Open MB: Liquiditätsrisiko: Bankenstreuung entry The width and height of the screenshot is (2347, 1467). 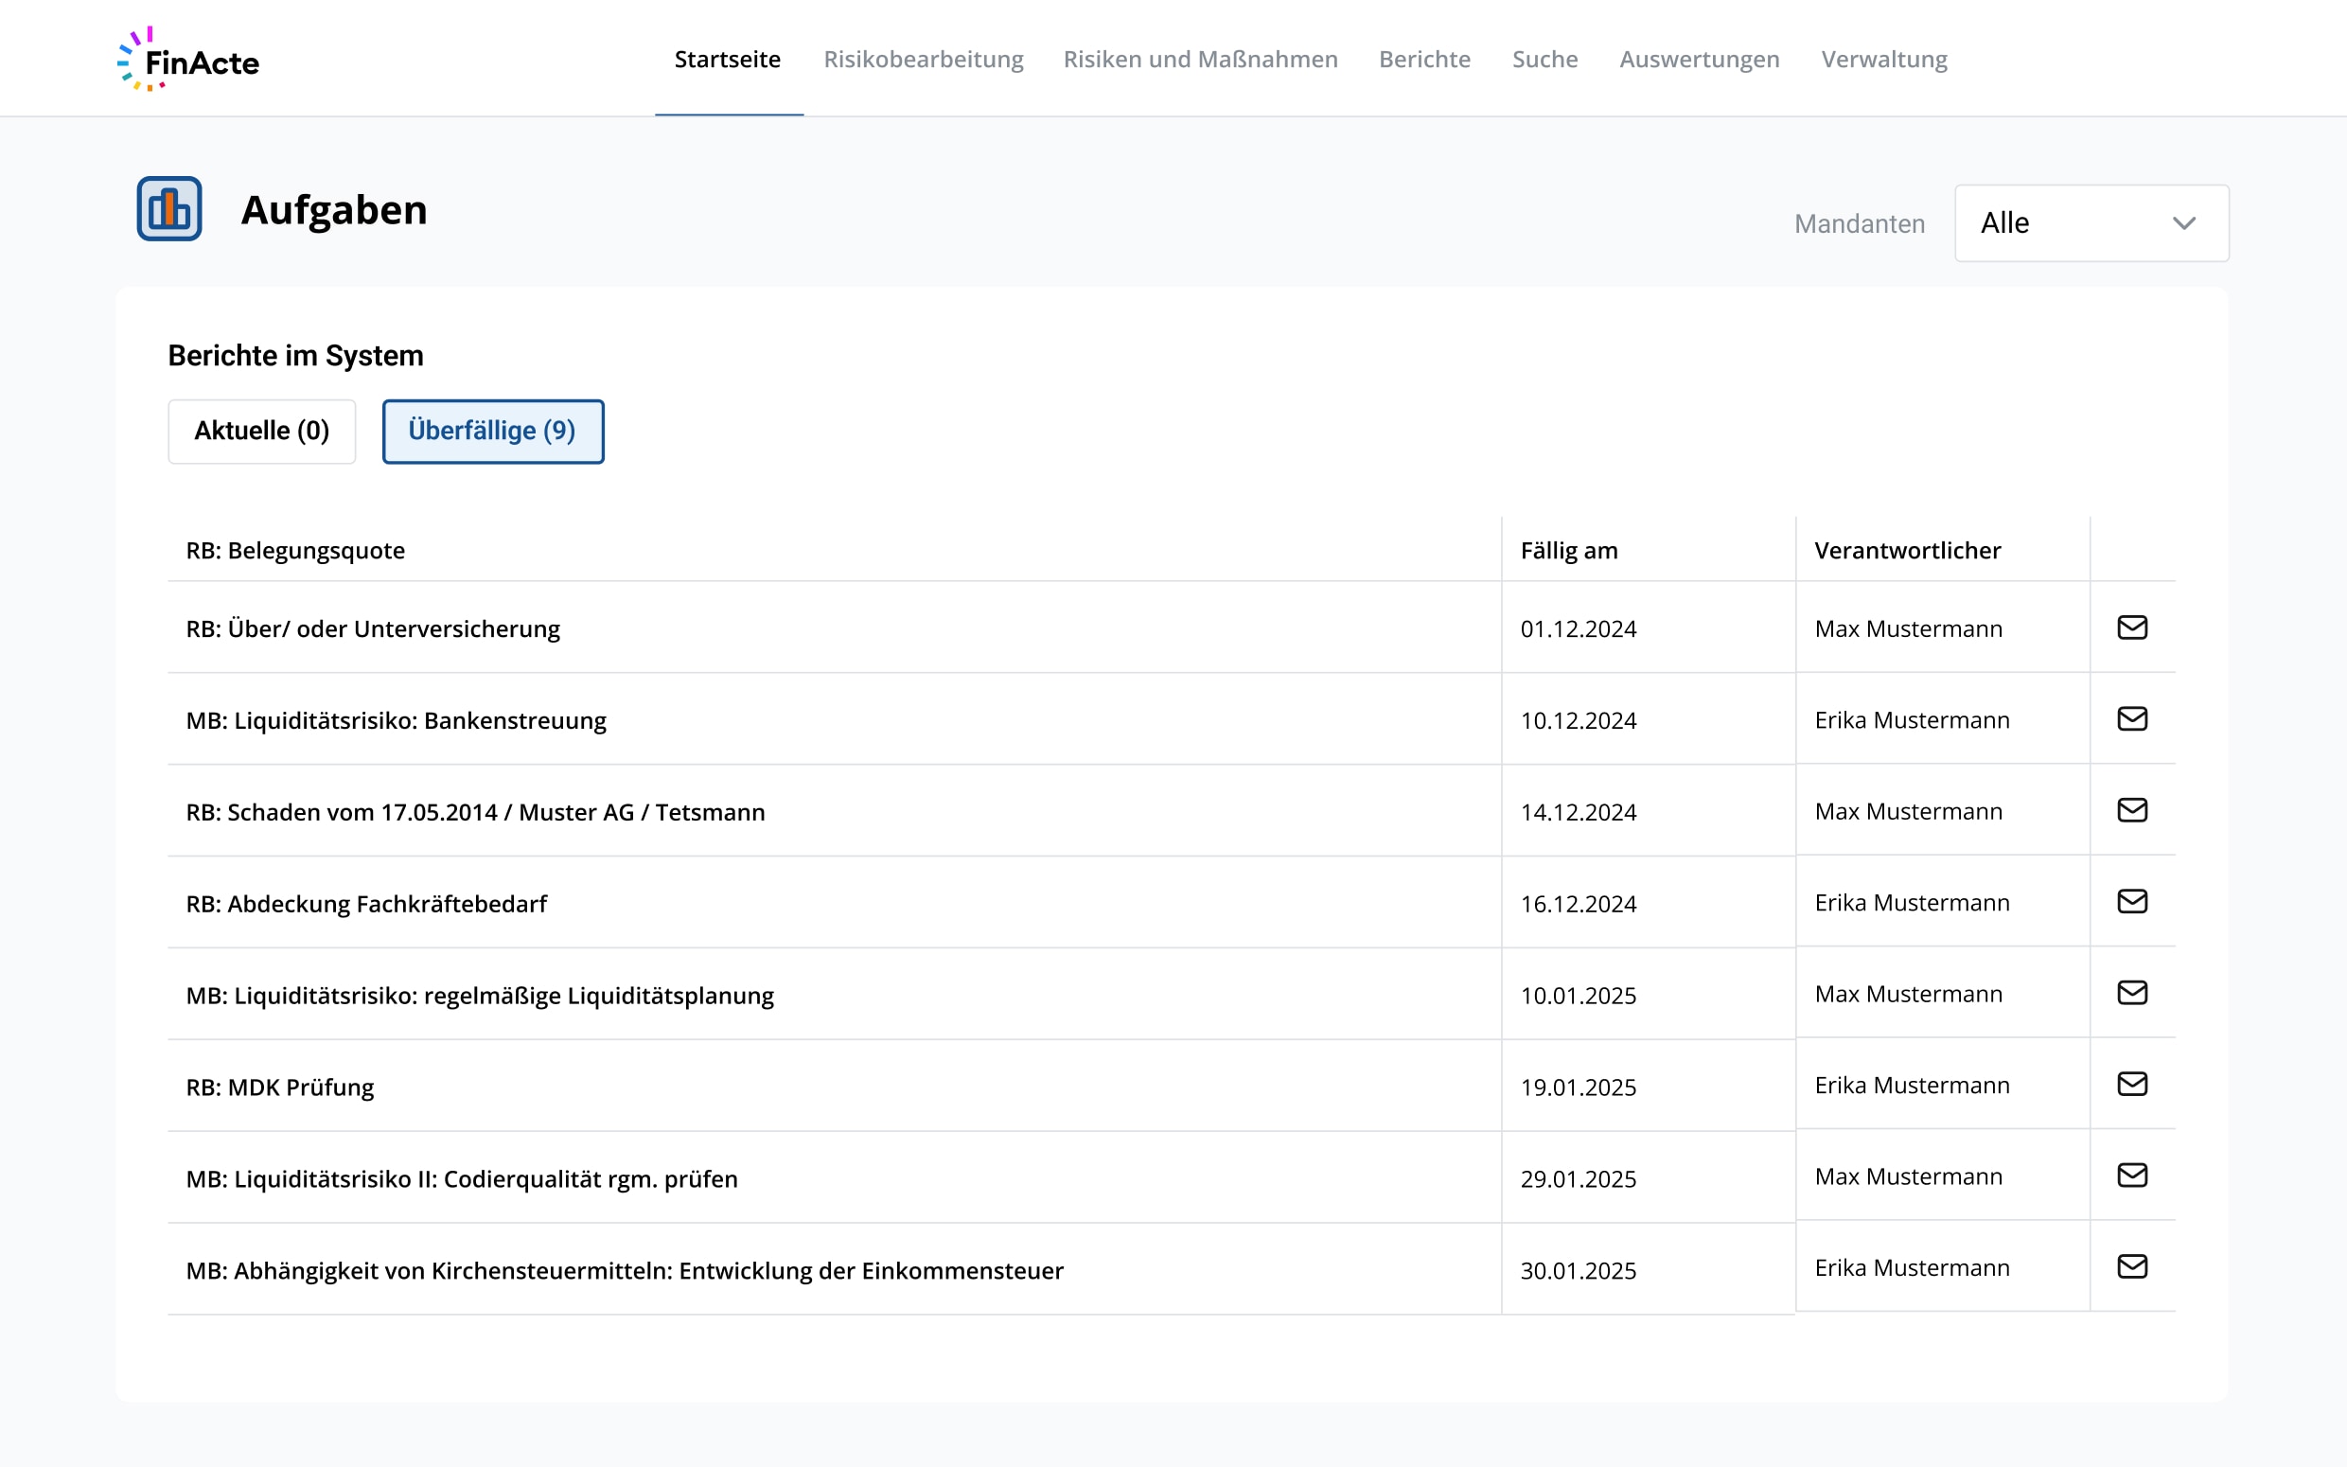point(396,720)
